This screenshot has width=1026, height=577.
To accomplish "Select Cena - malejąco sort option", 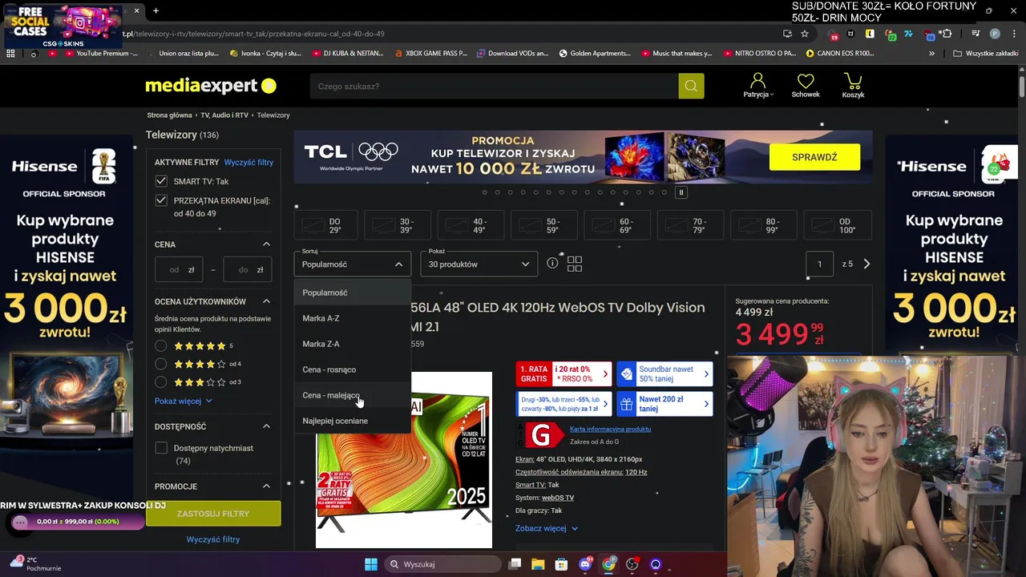I will (353, 395).
